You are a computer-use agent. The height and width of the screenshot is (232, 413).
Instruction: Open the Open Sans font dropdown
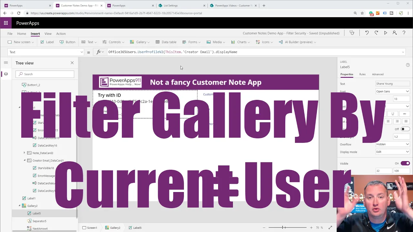(393, 91)
